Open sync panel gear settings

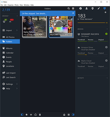click(105, 12)
